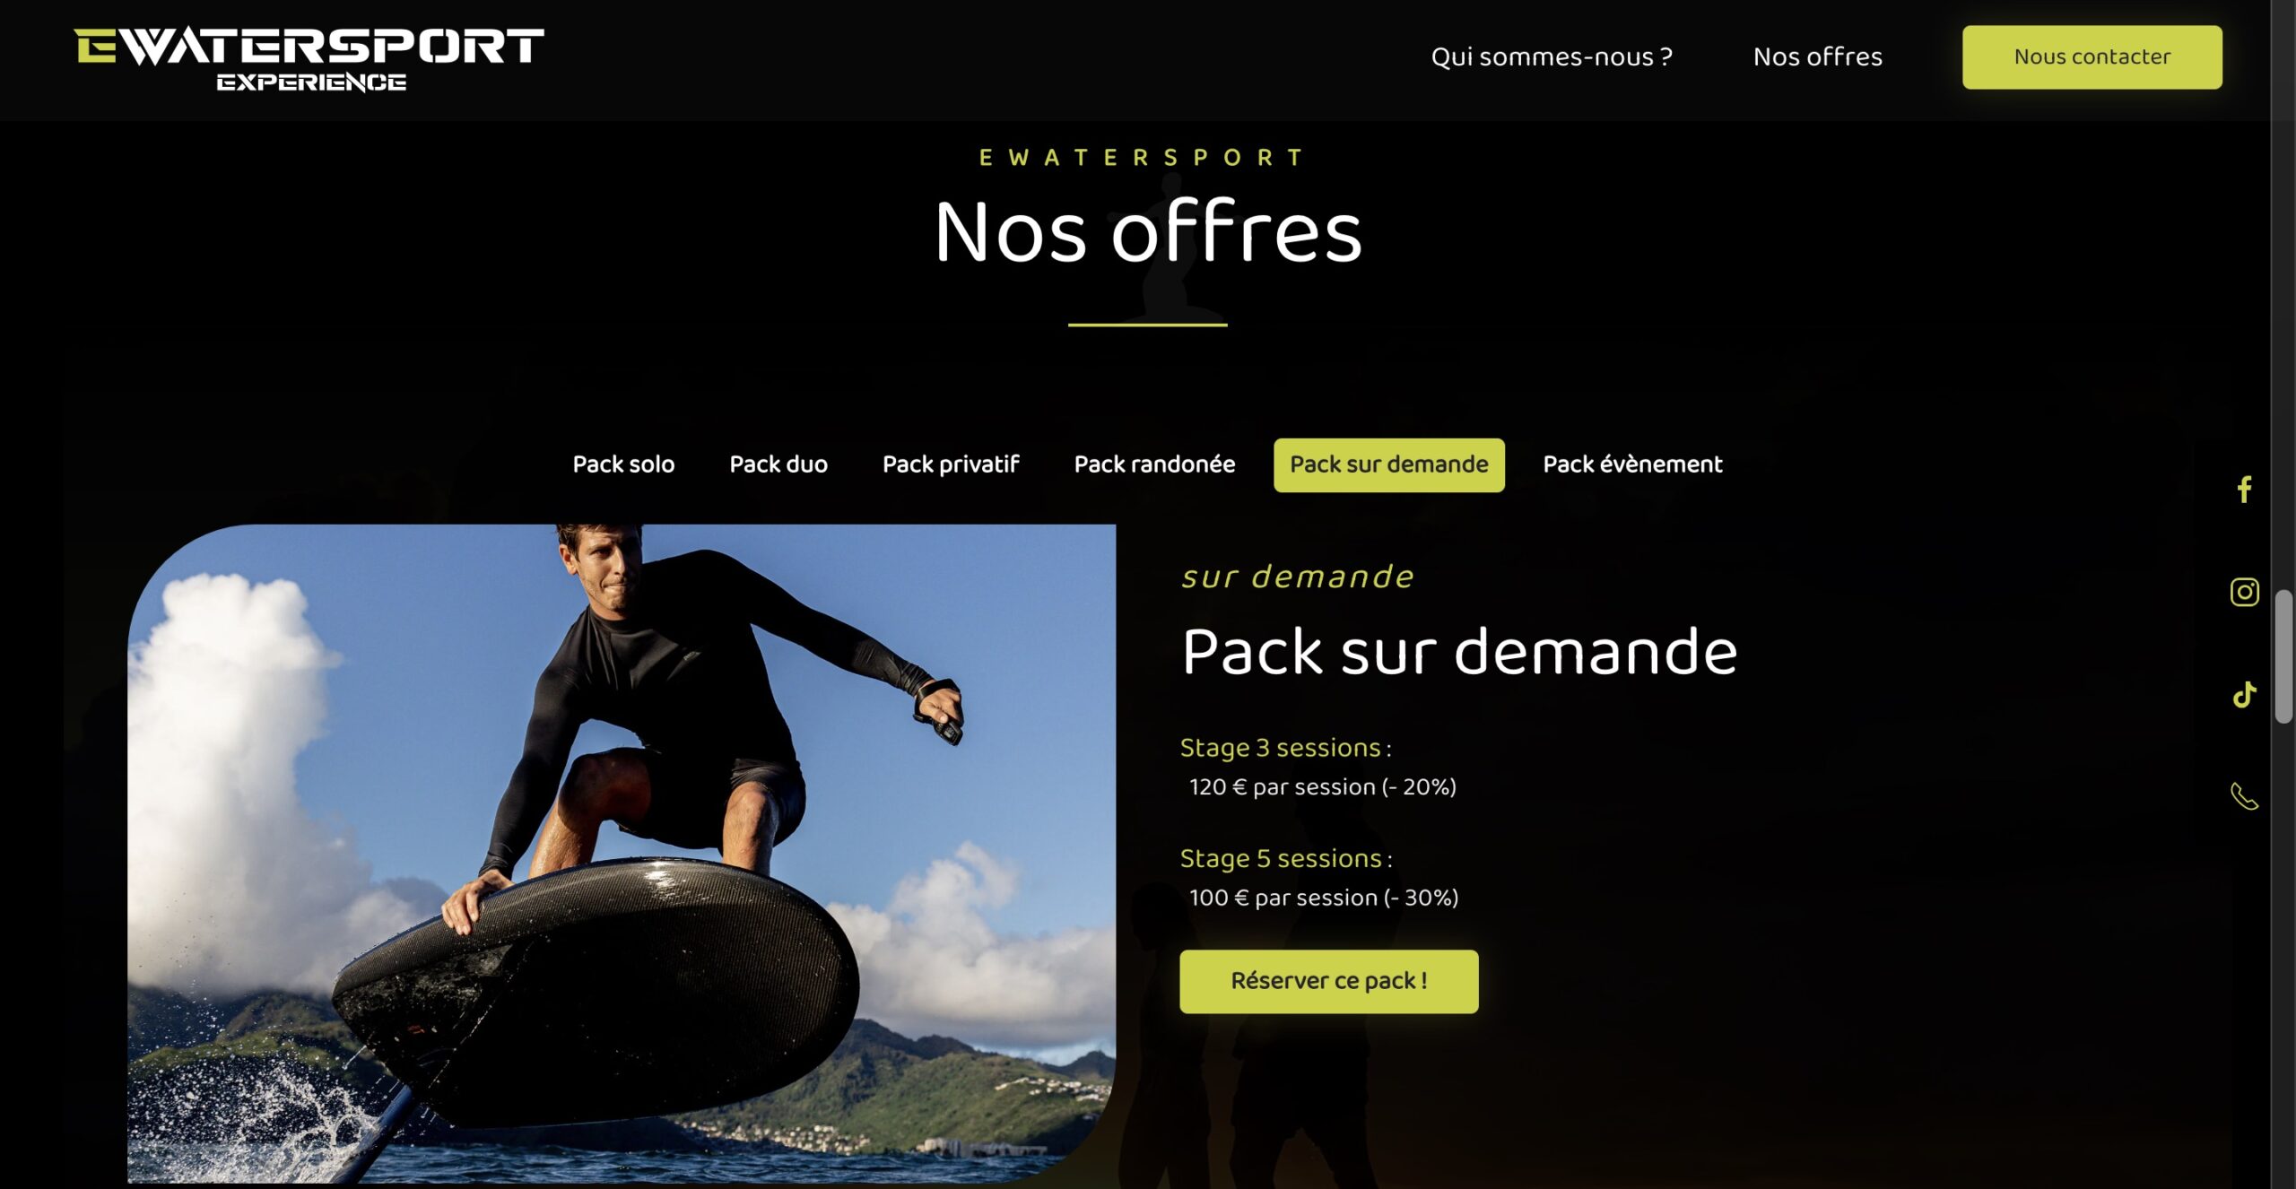Open the Pack randonée tab
The width and height of the screenshot is (2296, 1189).
point(1154,464)
